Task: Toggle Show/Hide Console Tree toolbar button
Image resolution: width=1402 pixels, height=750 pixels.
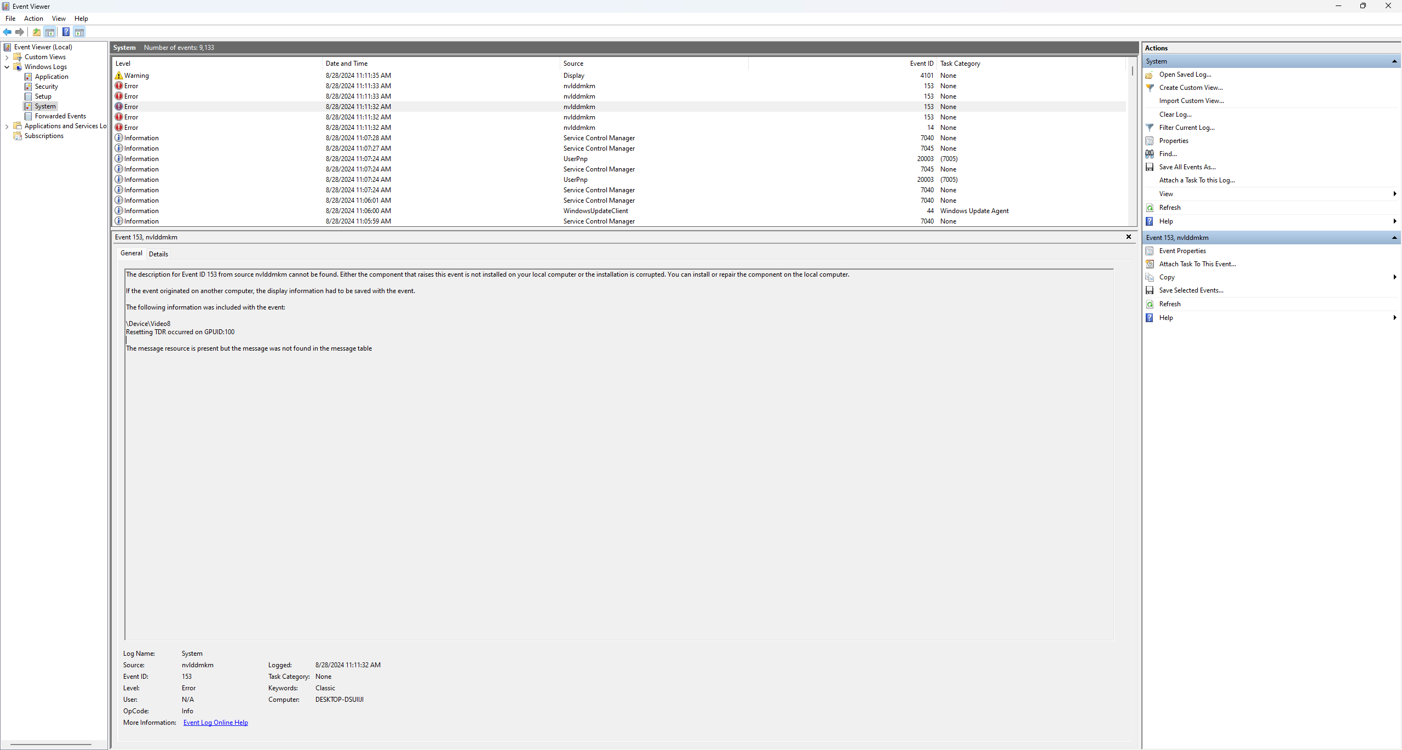Action: tap(50, 32)
